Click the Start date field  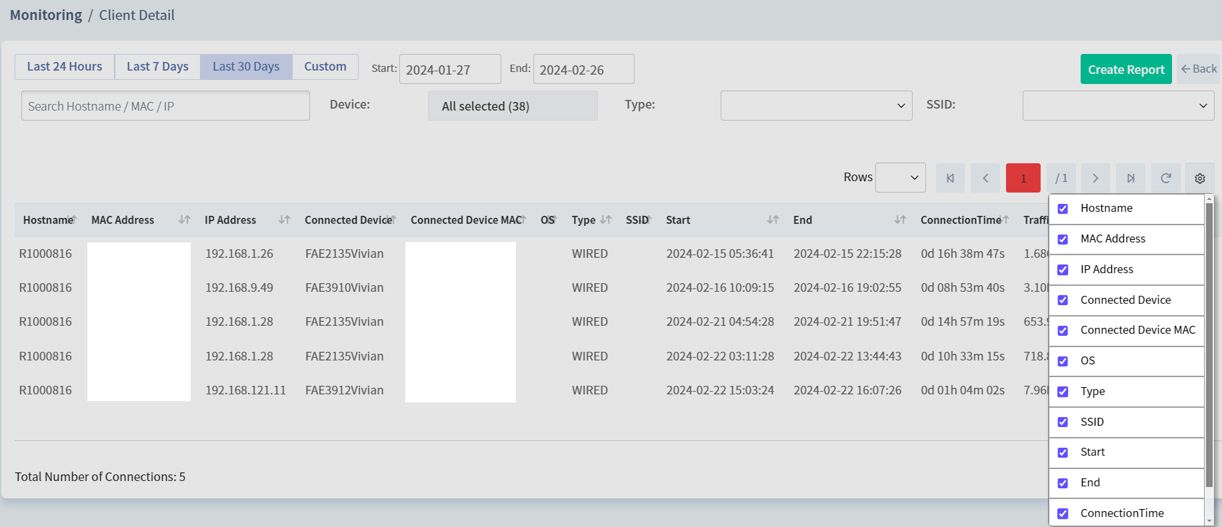pos(450,69)
